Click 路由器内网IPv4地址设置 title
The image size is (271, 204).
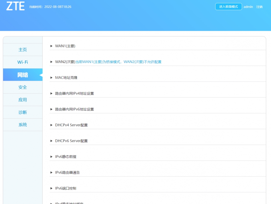tap(75, 93)
